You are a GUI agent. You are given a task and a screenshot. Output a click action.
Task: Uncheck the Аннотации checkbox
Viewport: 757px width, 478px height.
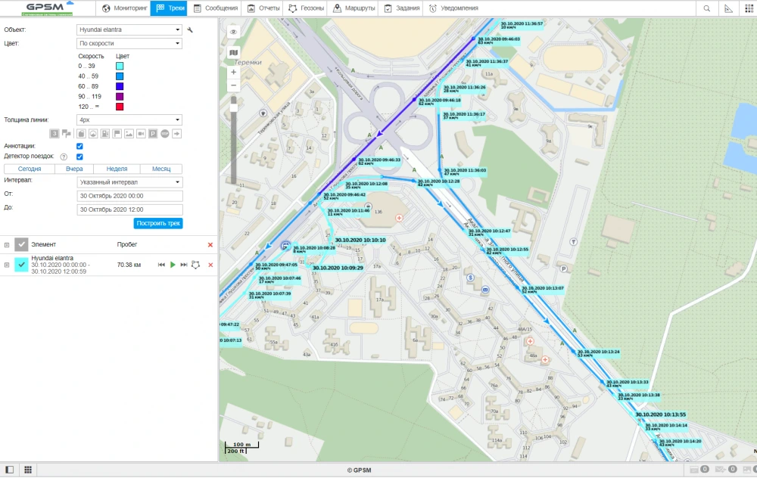79,146
